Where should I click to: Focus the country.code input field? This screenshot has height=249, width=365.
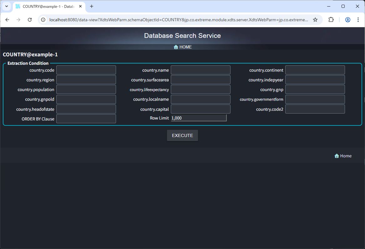point(86,70)
